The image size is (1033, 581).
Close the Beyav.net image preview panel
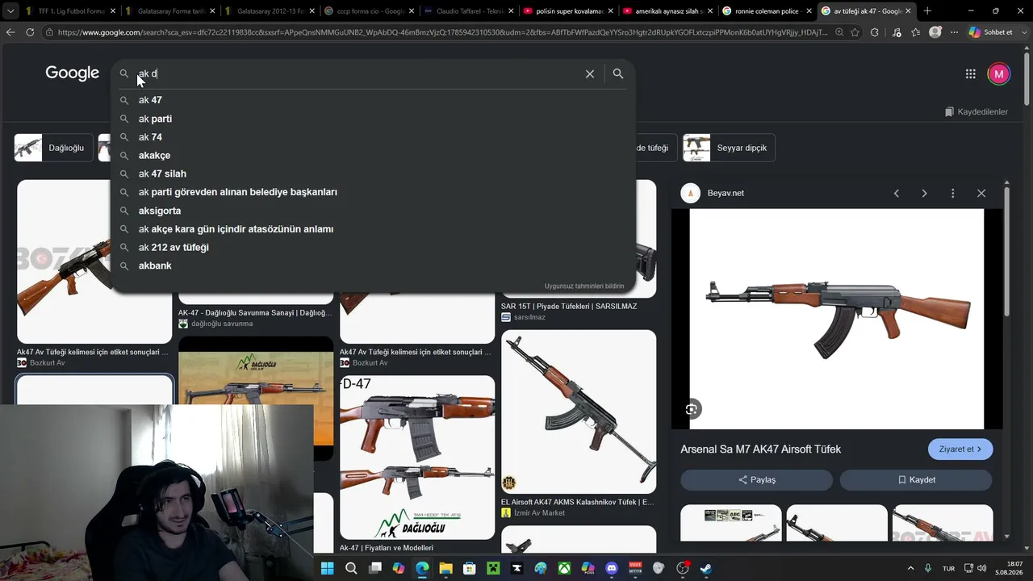[x=981, y=194]
